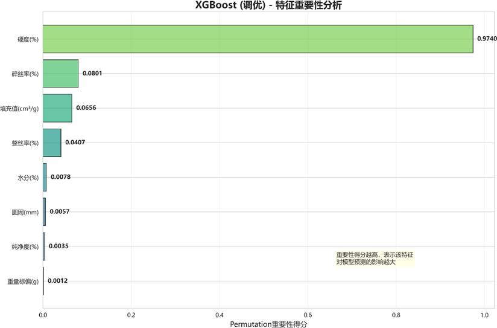Click the value label 0.0078
Viewport: 497px width, 328px height.
click(60, 177)
